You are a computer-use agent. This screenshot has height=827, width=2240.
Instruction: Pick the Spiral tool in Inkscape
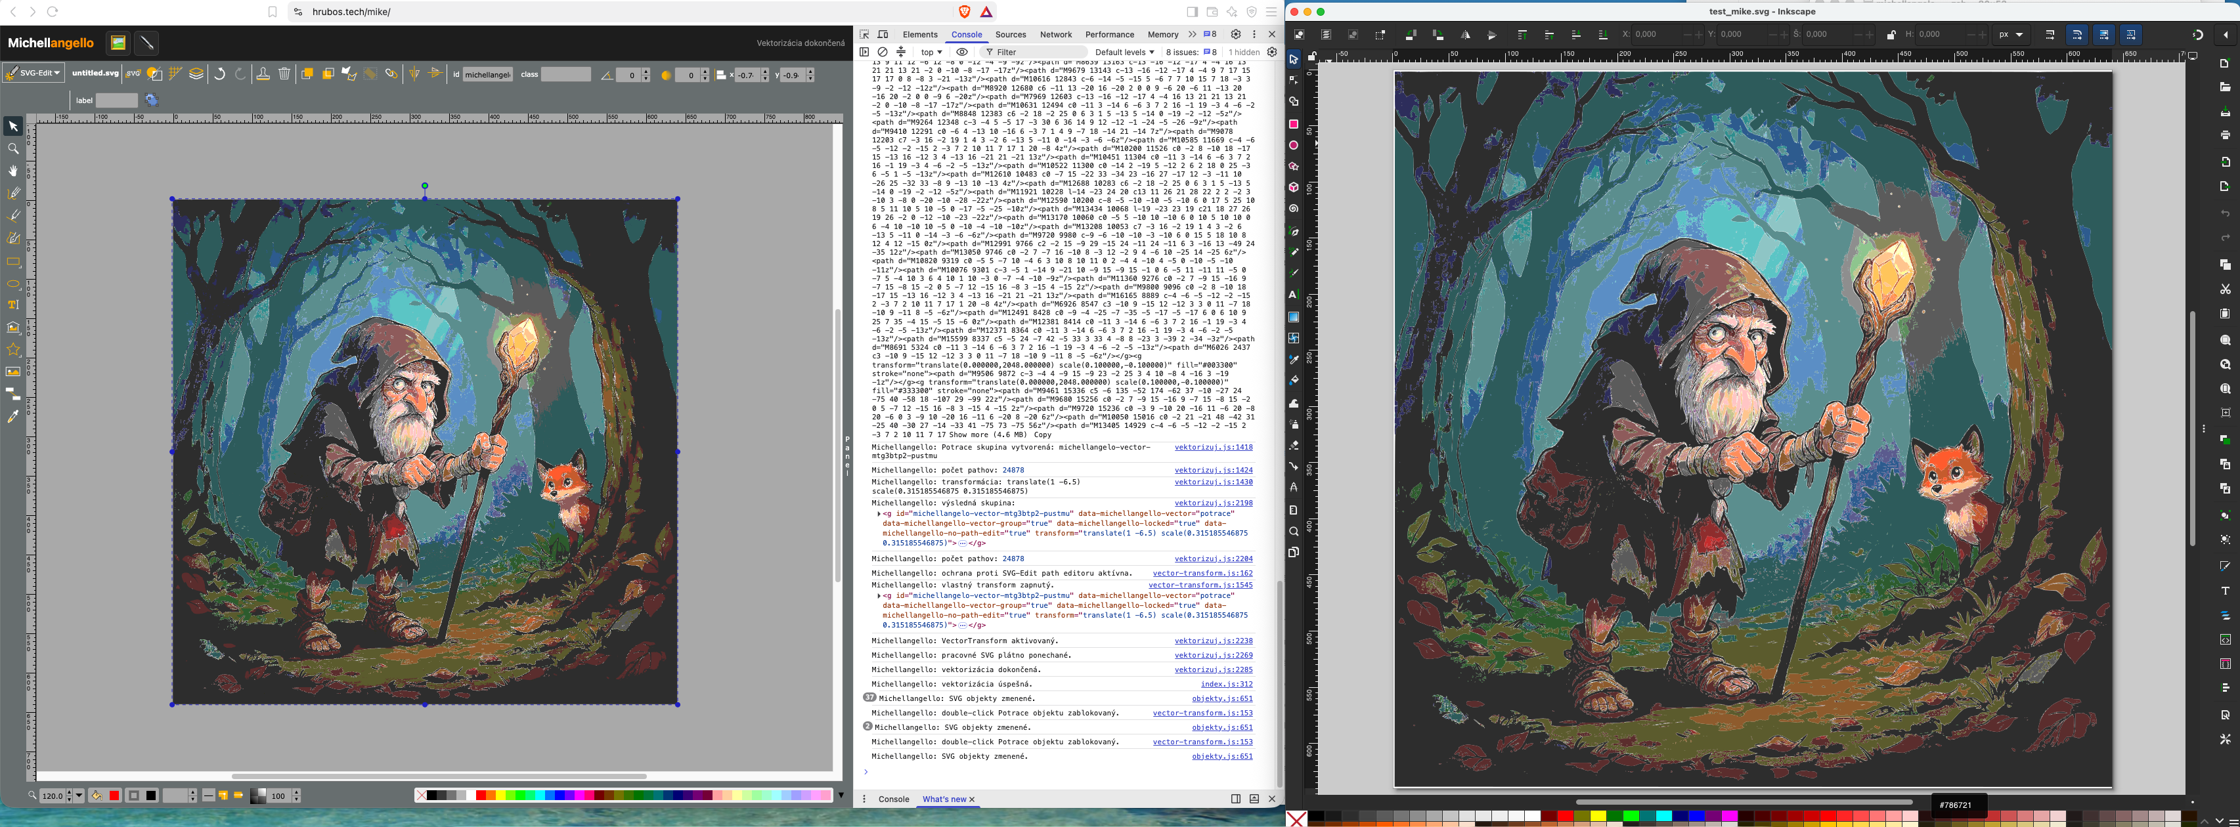coord(1293,209)
